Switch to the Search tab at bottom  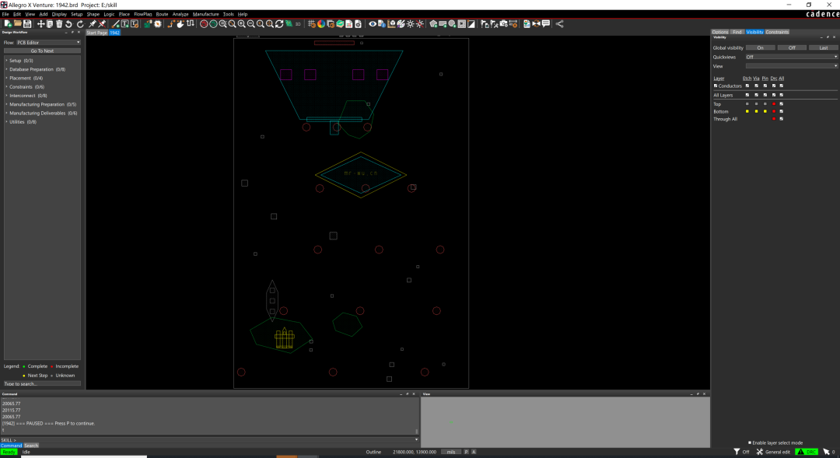coord(31,445)
